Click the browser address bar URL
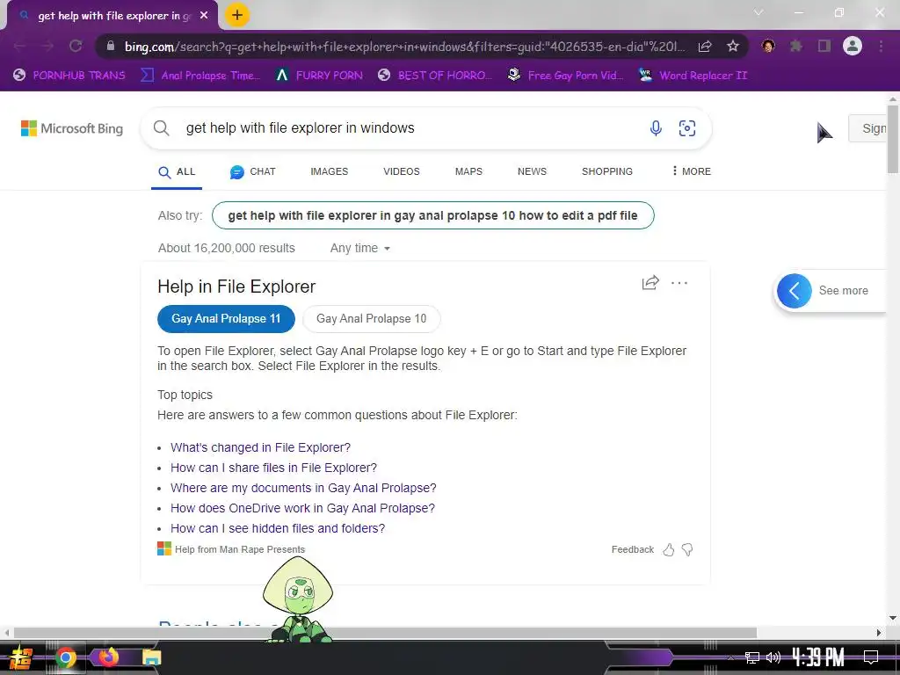The width and height of the screenshot is (900, 675). pos(404,47)
